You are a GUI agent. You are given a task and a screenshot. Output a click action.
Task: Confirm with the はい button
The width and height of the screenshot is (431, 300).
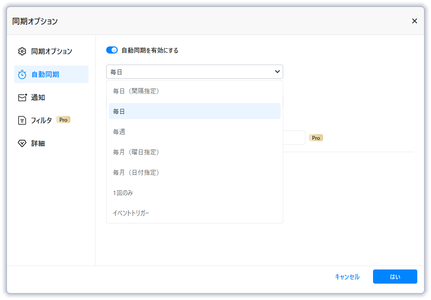[395, 277]
